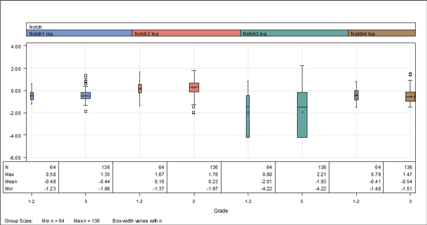The height and width of the screenshot is (225, 427).
Task: Click the Group Sizes footnote text
Action: [18, 221]
